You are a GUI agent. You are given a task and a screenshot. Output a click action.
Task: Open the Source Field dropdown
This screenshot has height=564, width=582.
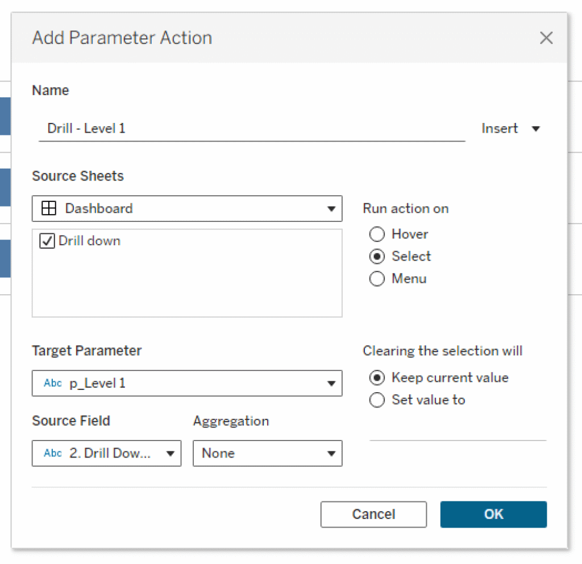point(106,453)
